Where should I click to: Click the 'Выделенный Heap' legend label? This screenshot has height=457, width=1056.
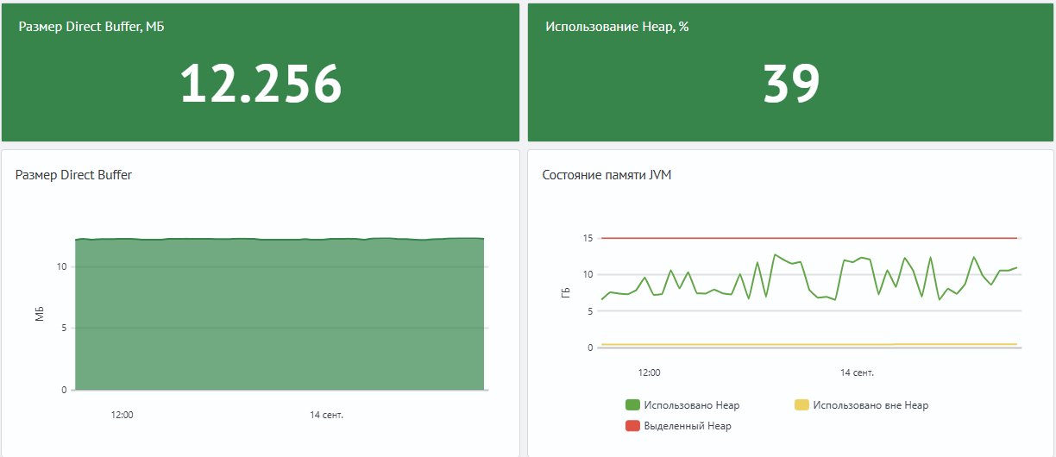click(688, 426)
